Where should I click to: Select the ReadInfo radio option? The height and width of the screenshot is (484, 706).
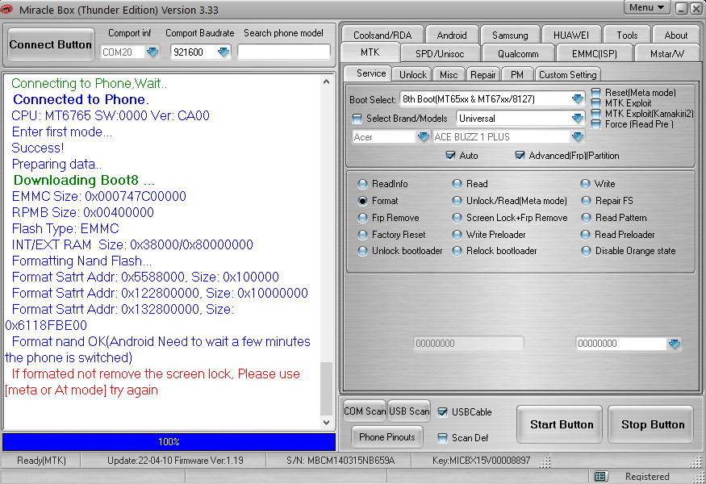coord(362,184)
